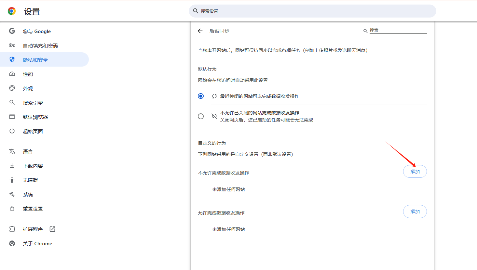Open 无障碍 settings section

point(45,180)
